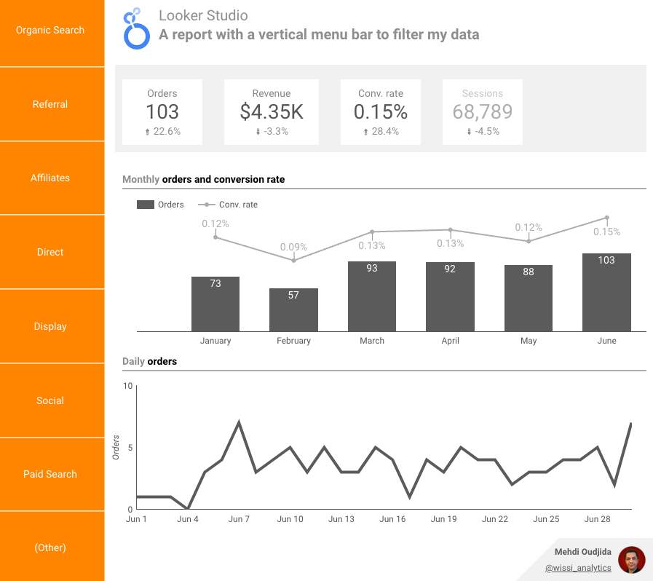
Task: Click the Orders scorecard showing 103
Action: [162, 112]
